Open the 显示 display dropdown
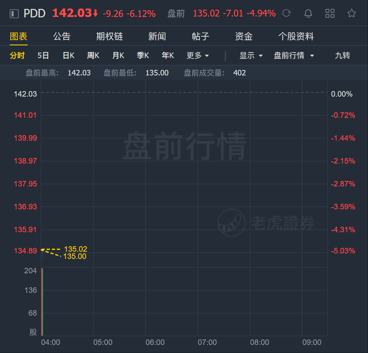The image size is (368, 353). pos(251,56)
